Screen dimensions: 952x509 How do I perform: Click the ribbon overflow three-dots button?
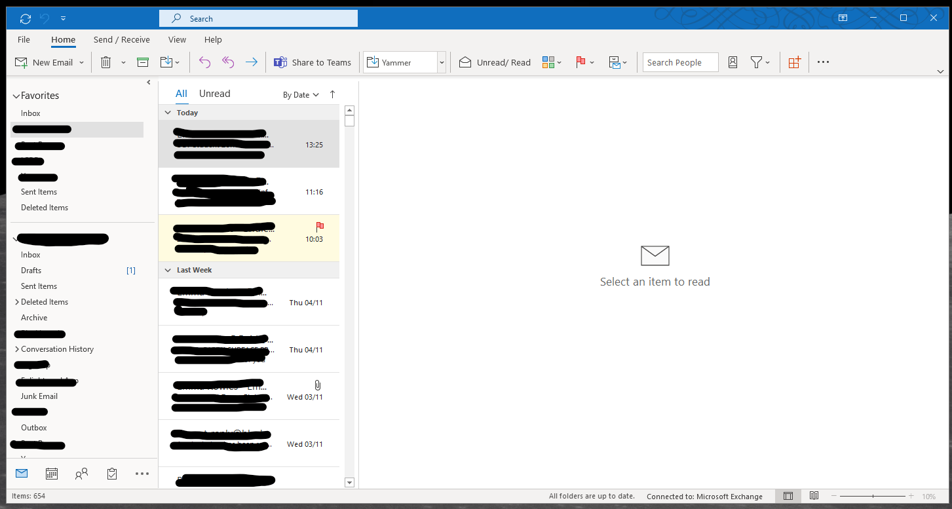[x=824, y=62]
